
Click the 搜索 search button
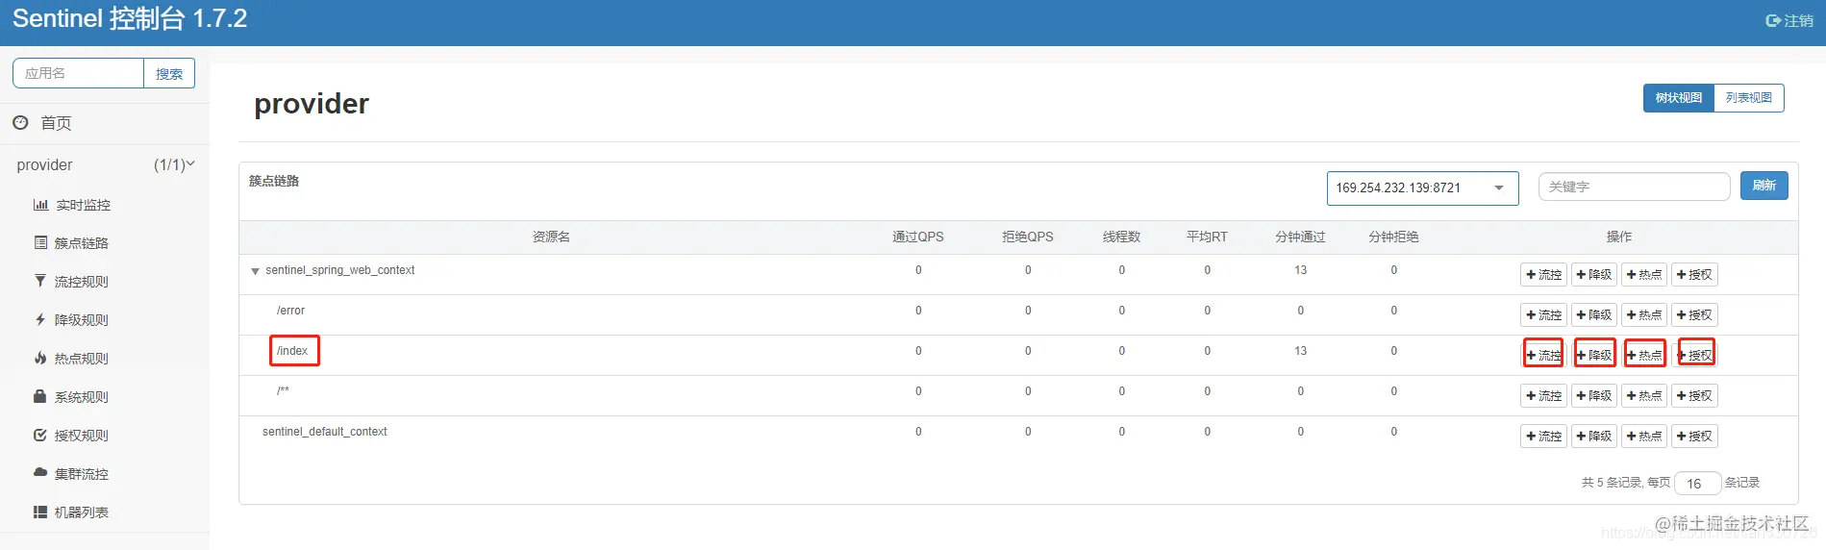[169, 73]
